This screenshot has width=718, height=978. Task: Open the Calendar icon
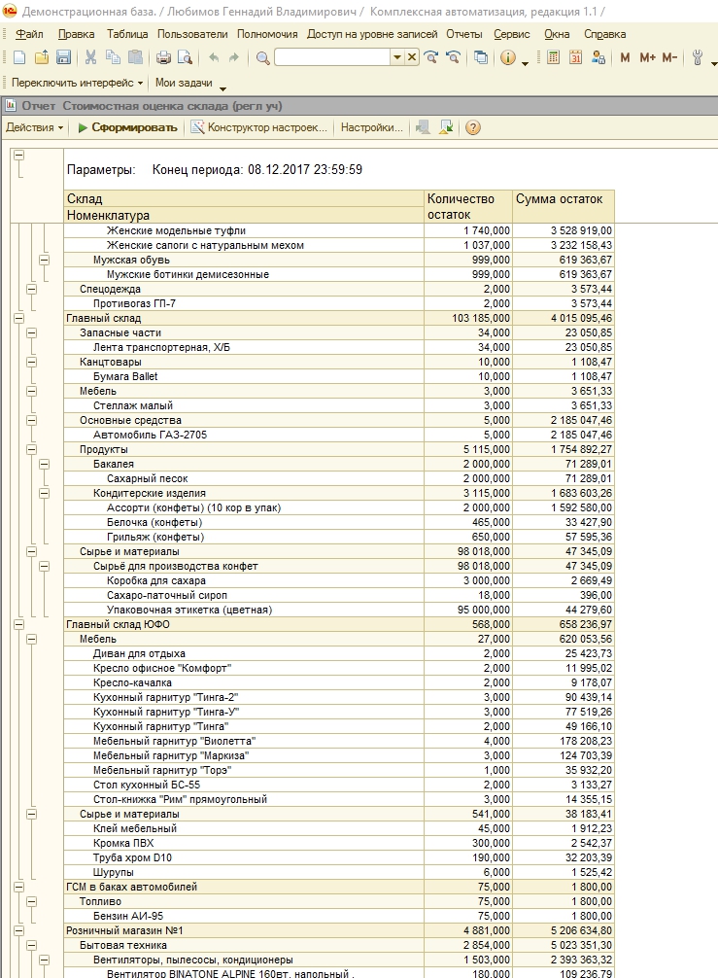point(575,58)
